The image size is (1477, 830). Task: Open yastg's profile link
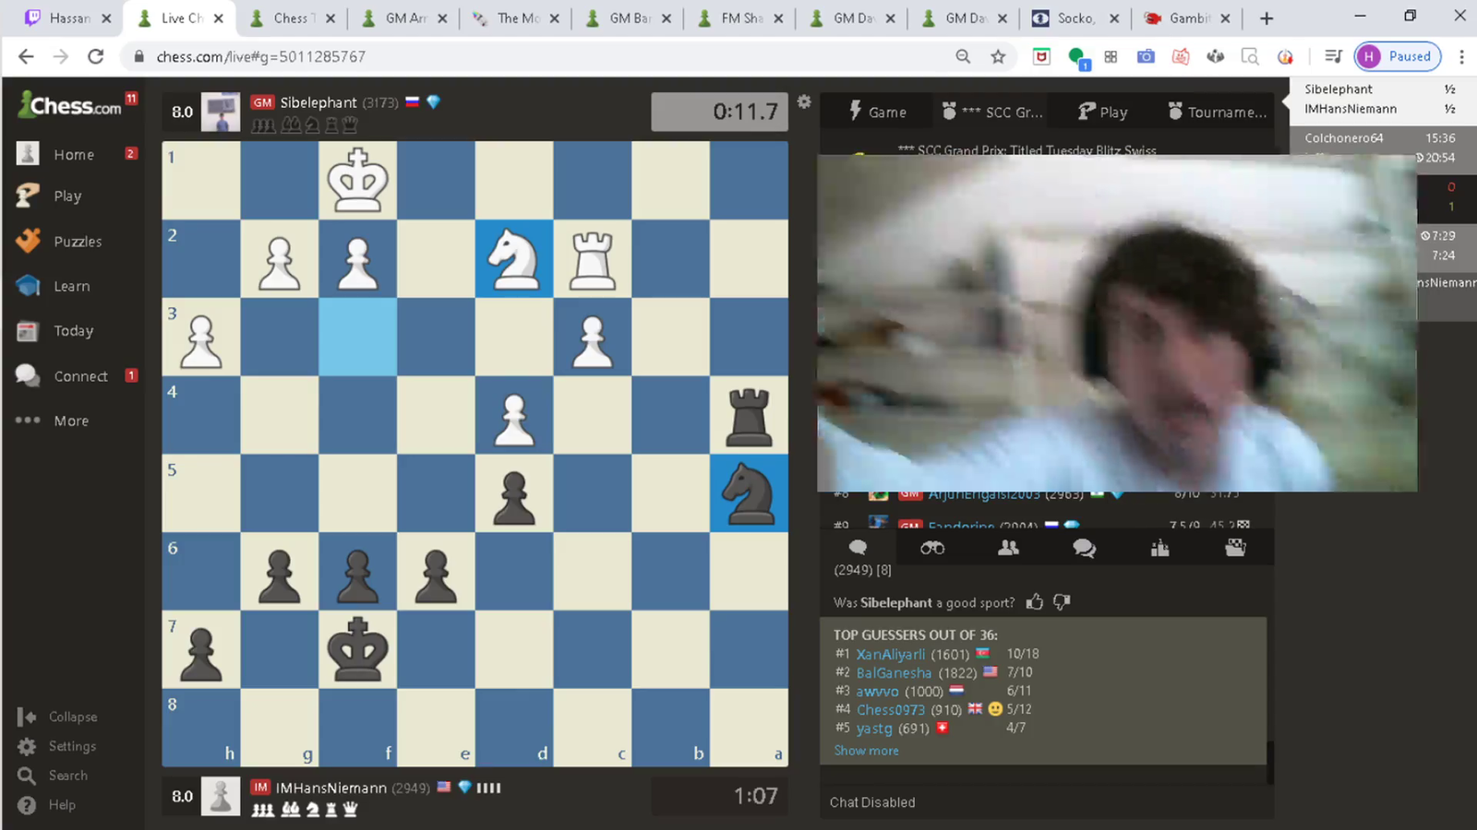click(x=874, y=728)
